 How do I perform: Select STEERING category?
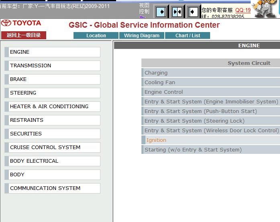click(52, 93)
